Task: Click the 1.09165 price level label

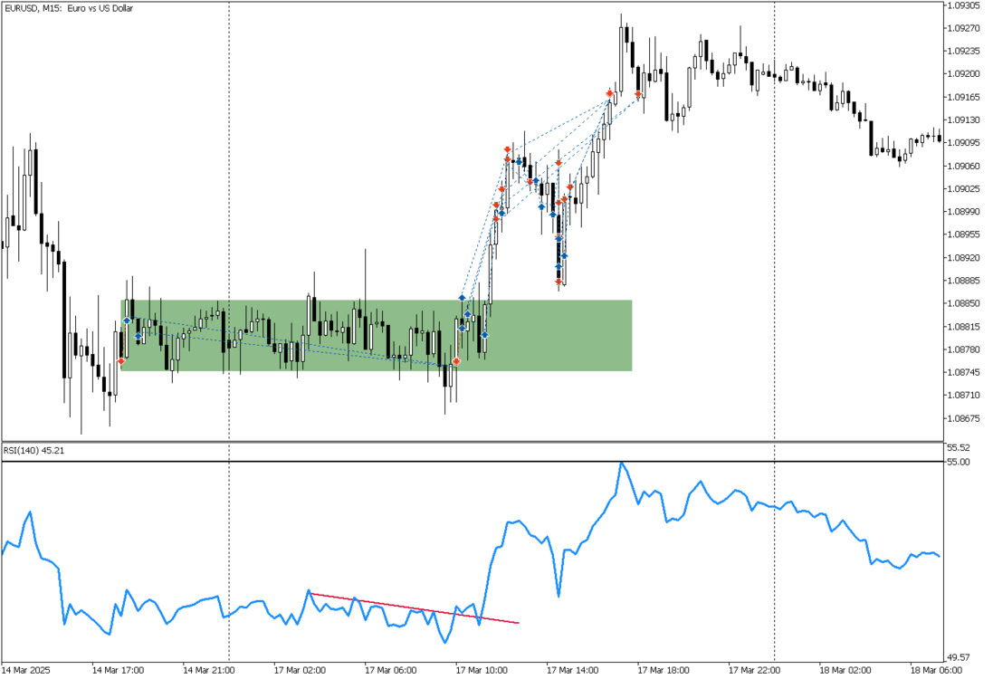Action: coord(963,97)
